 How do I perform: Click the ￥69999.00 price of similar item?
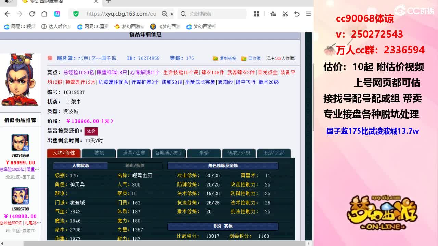pos(20,163)
